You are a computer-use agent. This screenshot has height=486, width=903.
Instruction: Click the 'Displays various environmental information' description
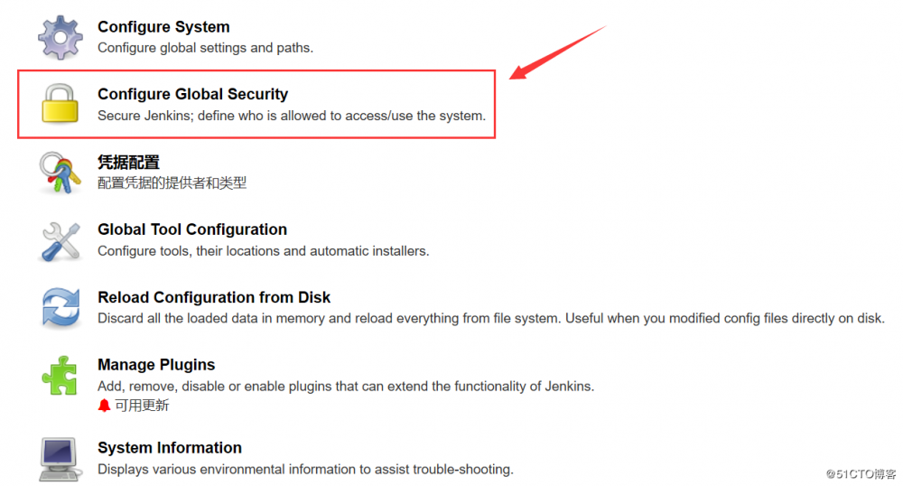305,470
